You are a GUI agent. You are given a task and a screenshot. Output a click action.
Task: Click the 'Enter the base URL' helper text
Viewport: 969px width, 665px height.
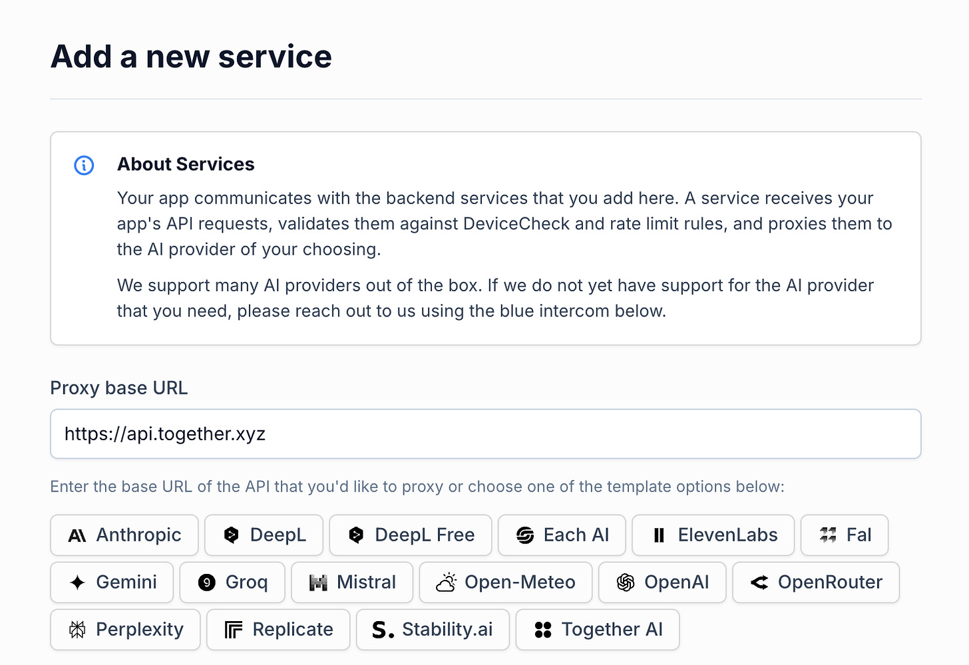(x=417, y=487)
